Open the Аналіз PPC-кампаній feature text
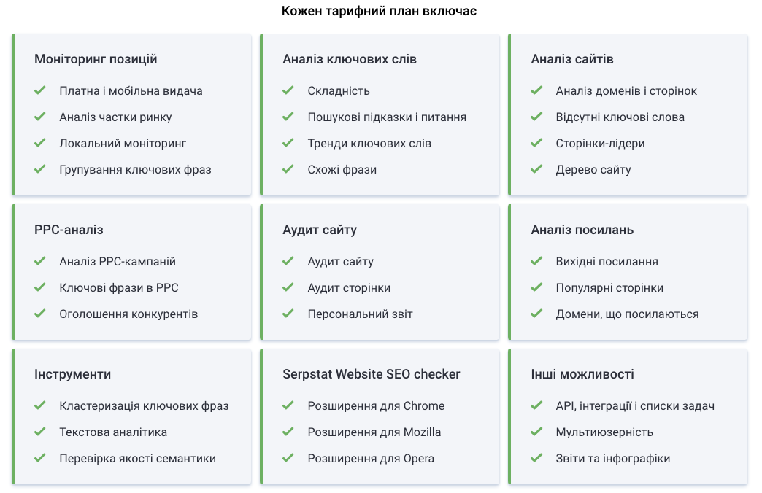Viewport: 762px width, 493px height. coord(118,261)
